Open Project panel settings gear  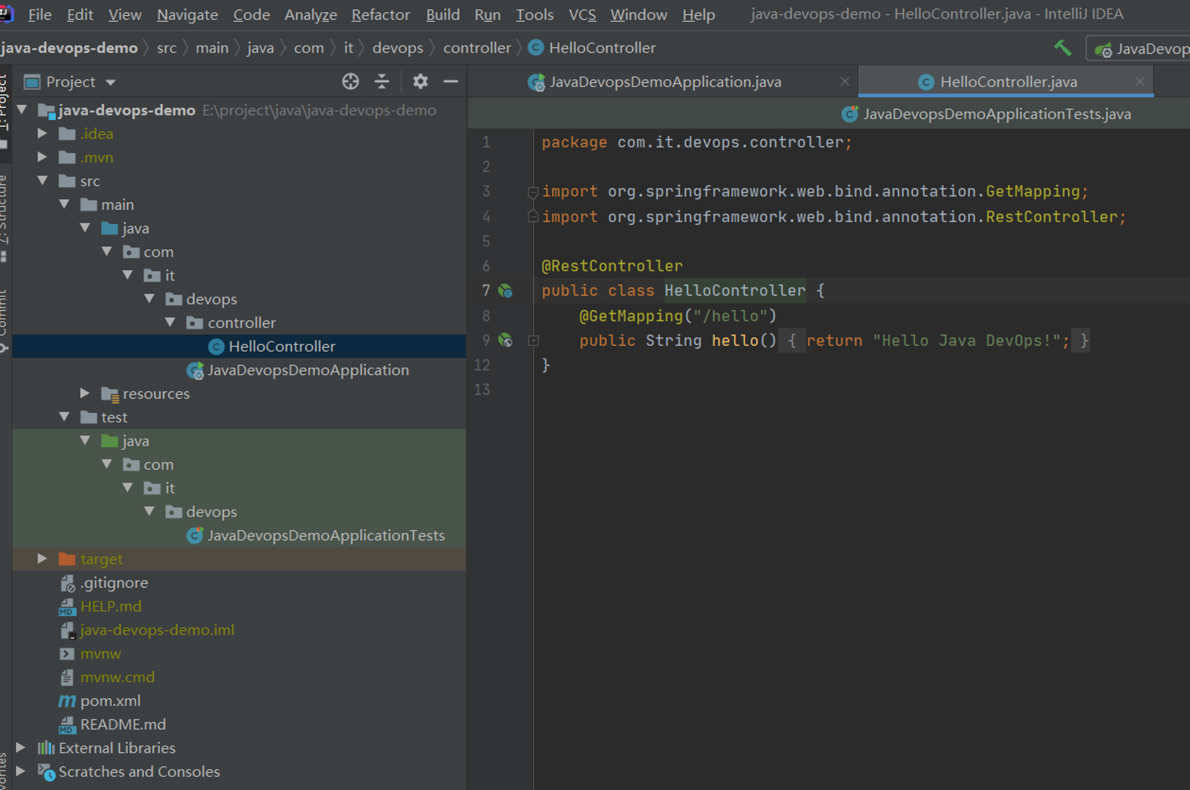tap(421, 81)
